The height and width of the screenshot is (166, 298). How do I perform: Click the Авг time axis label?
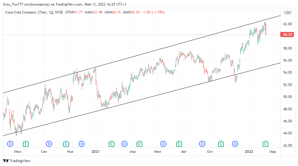184,152
